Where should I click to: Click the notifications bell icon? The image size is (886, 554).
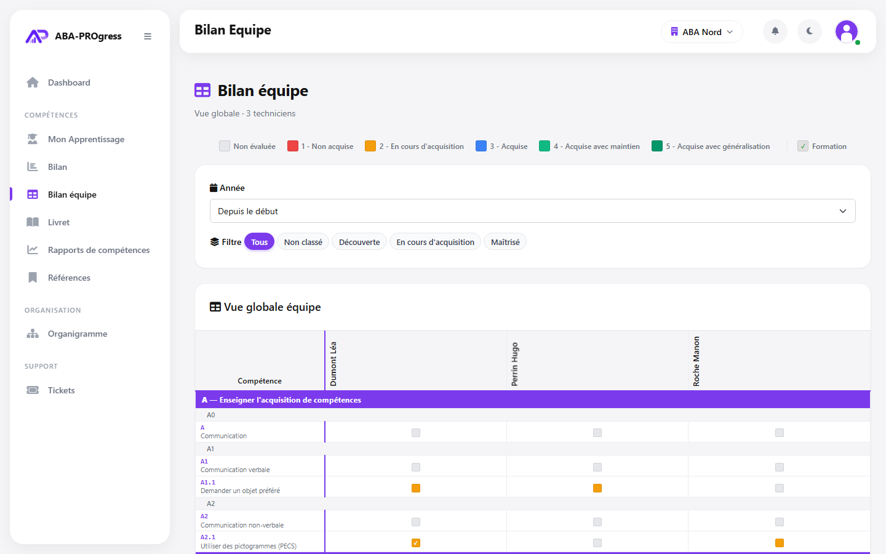(x=775, y=31)
